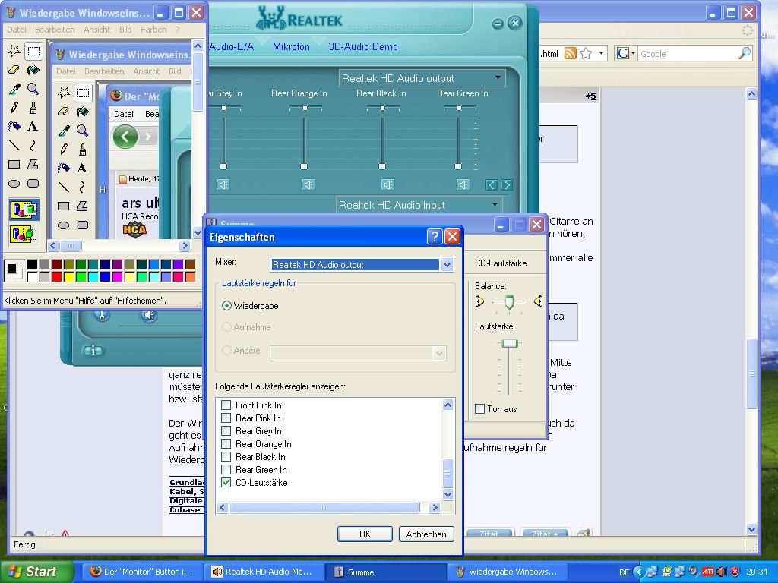Pick the Color Picker eyedropper in Paint's main toolbox
Screen dimensions: 778x583
[14, 89]
